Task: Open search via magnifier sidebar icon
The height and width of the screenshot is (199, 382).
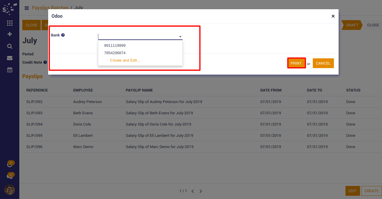Action: 10,46
